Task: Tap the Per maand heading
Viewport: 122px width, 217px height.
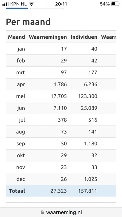Action: 28,22
